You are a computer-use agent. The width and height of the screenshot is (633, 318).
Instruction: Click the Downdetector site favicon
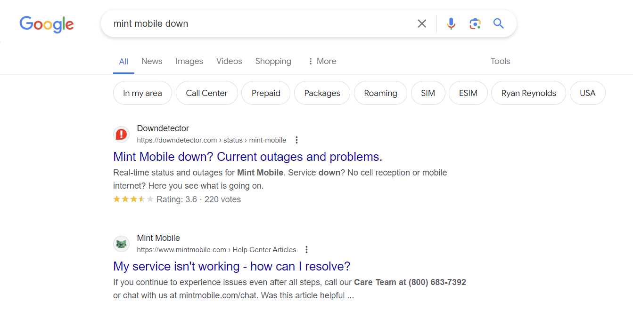click(121, 134)
